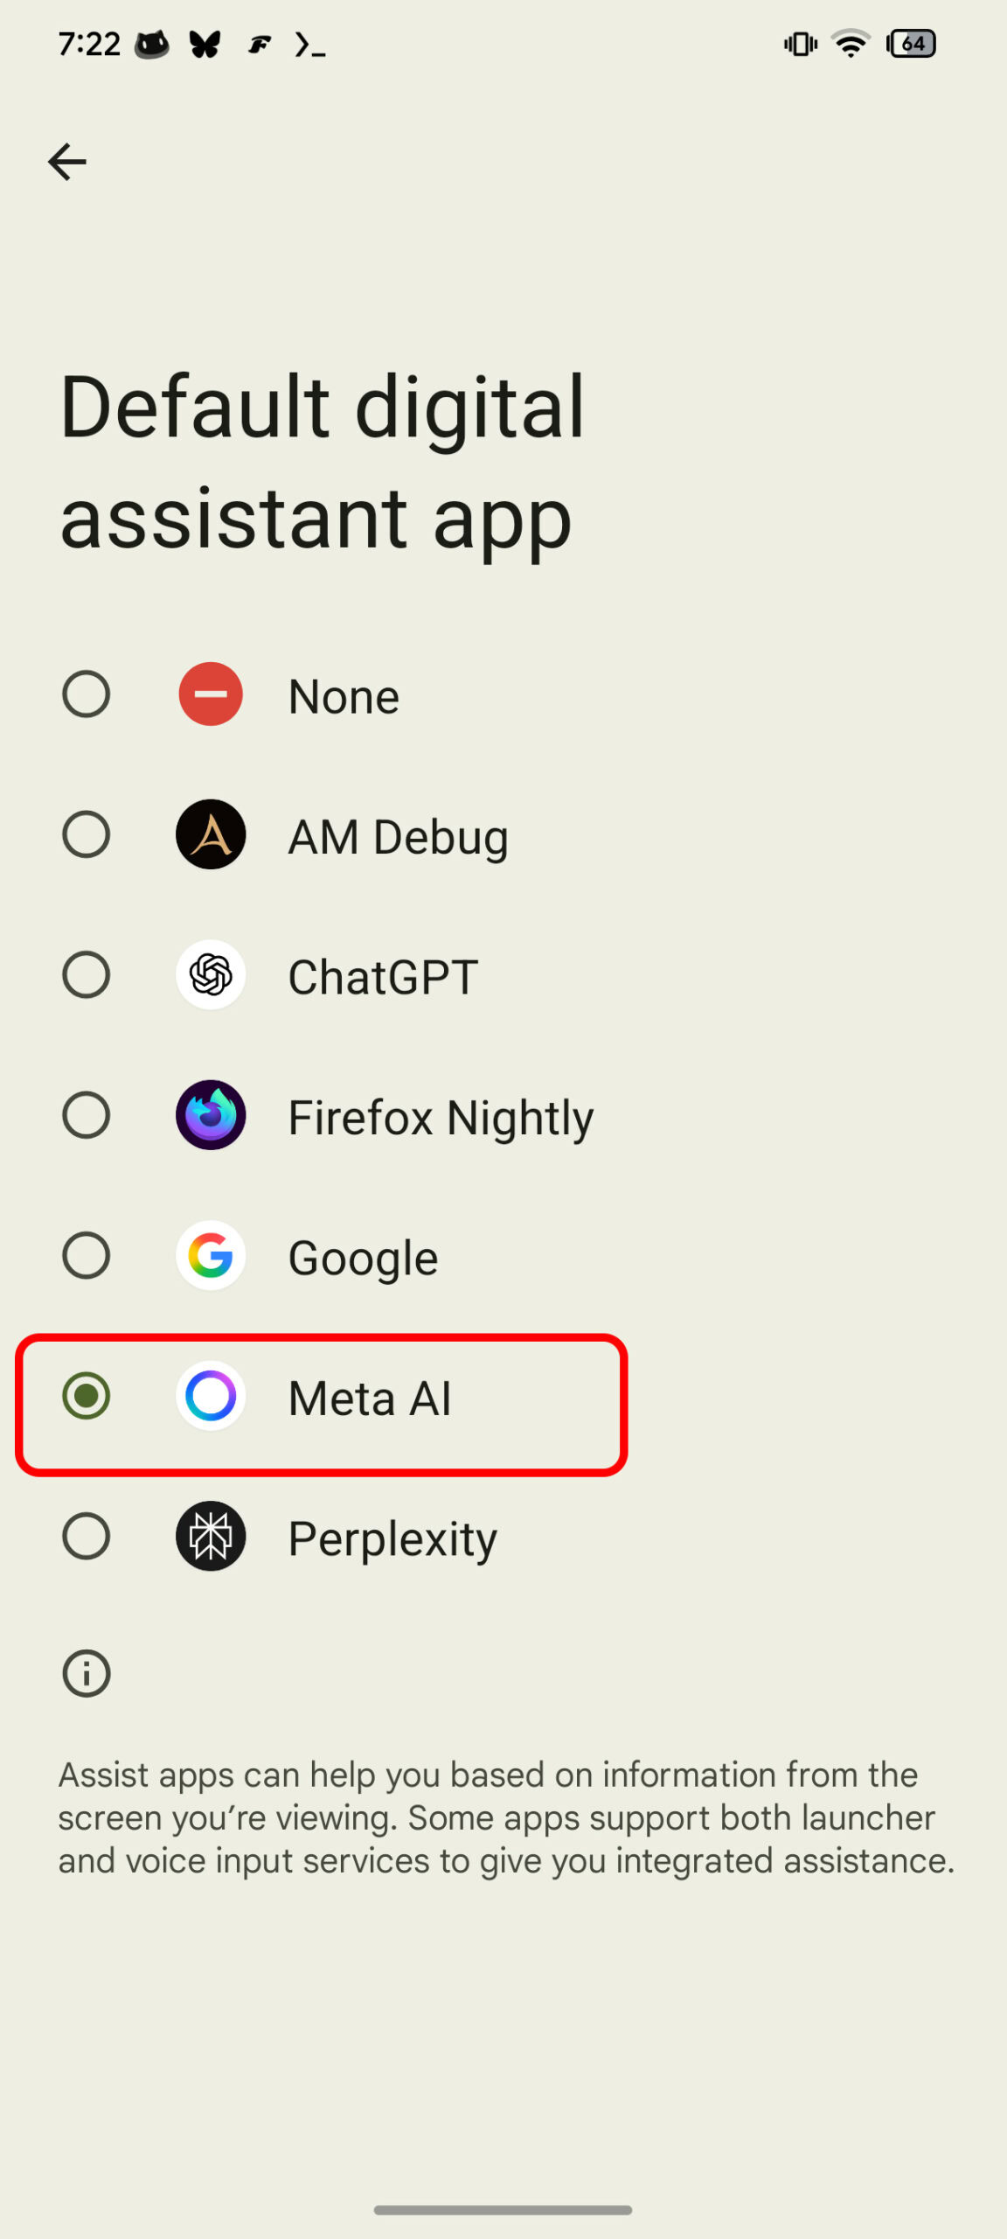Click the selected Meta AI radio button
This screenshot has height=2239, width=1007.
[87, 1396]
